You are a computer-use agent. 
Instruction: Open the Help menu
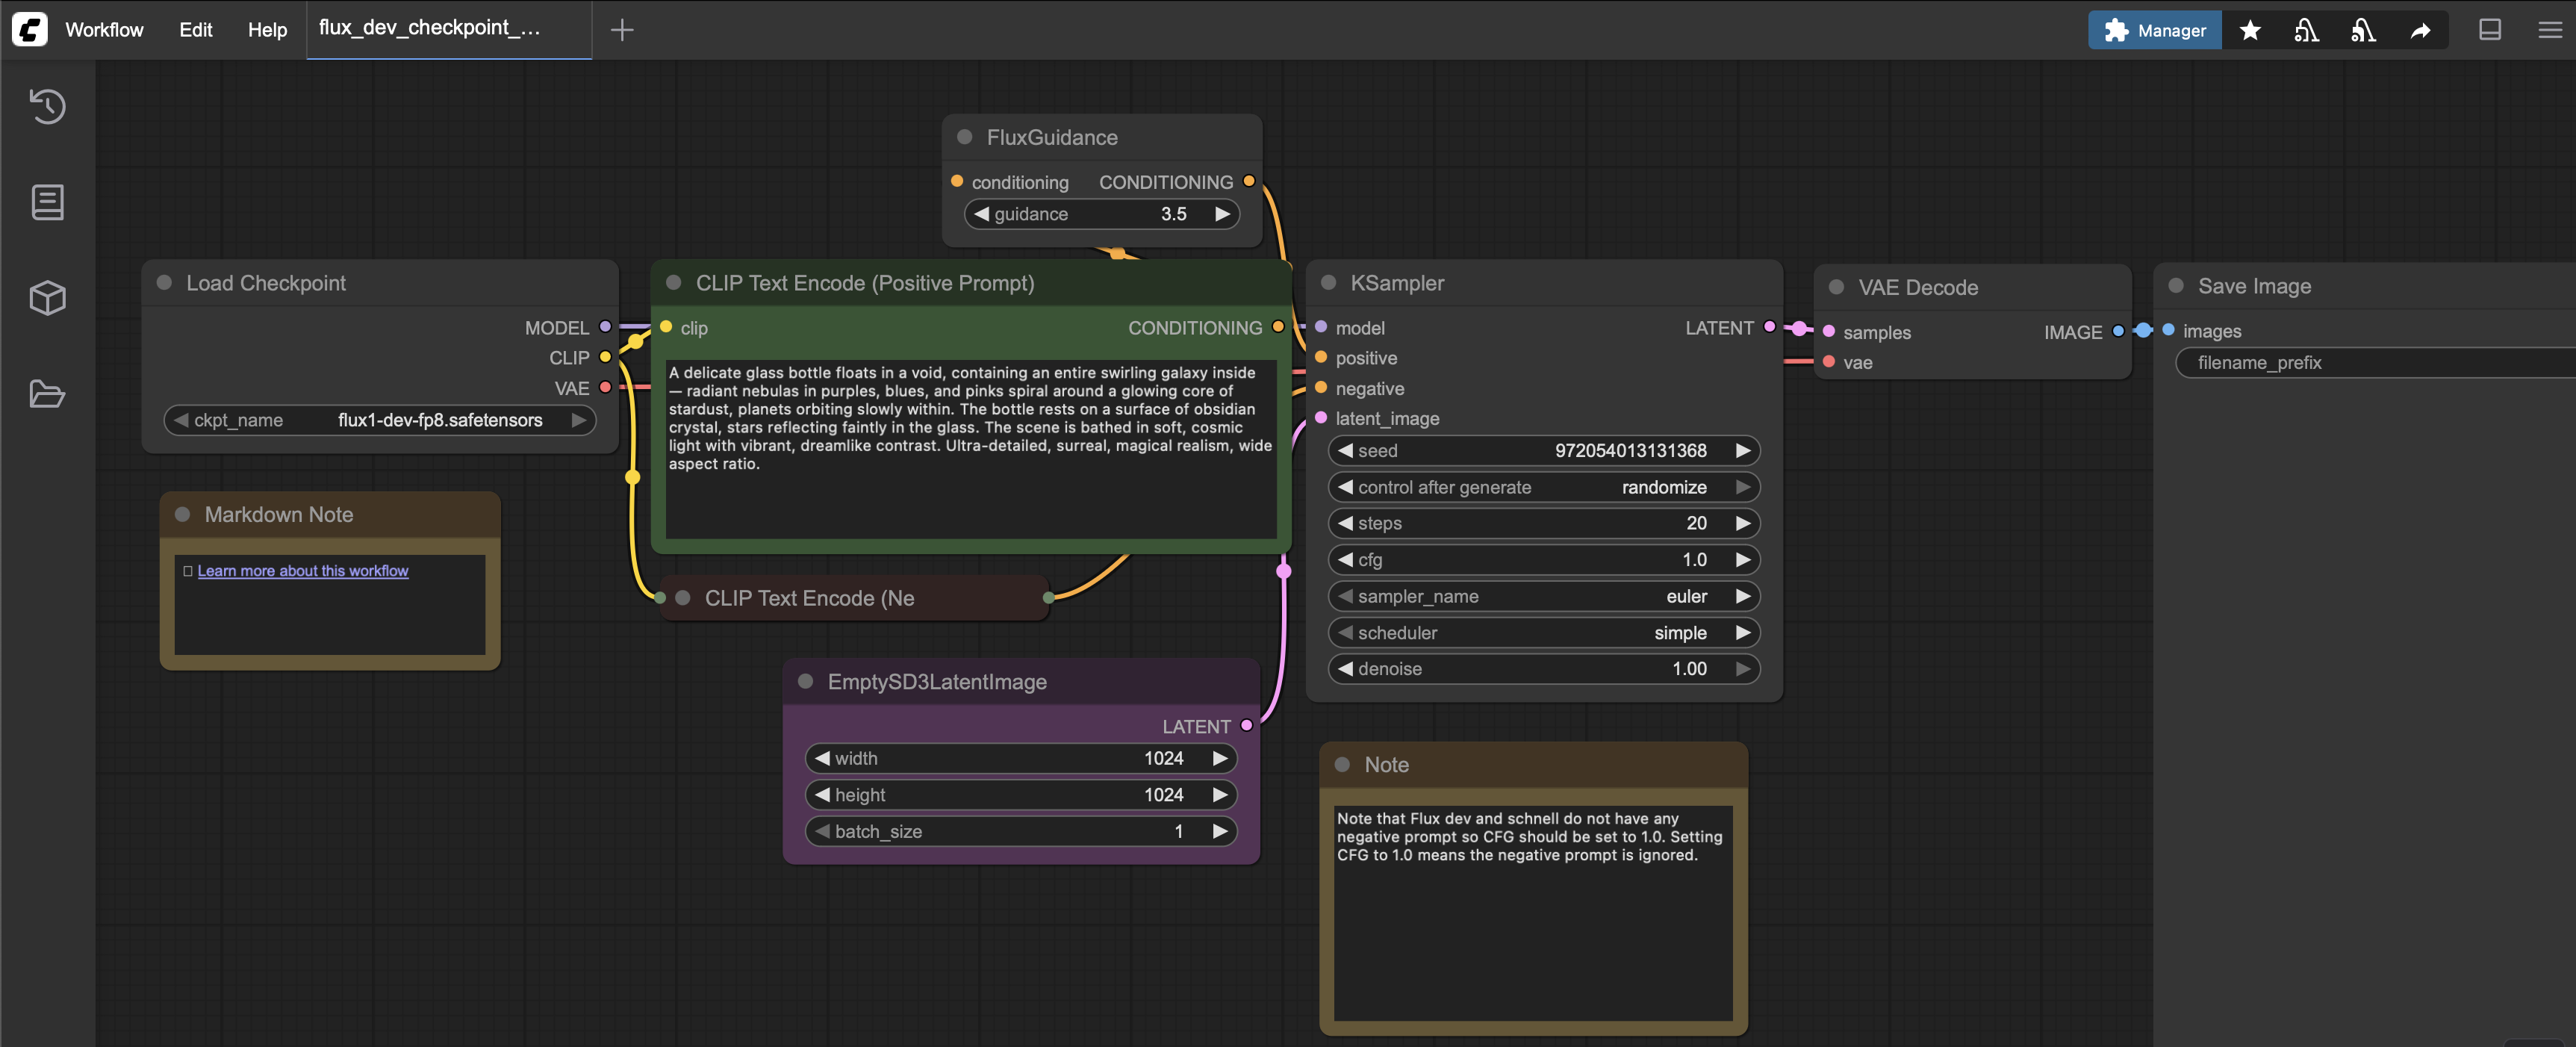point(267,30)
